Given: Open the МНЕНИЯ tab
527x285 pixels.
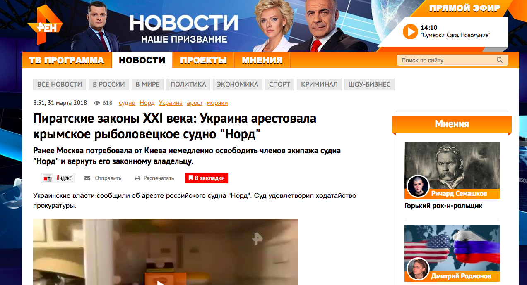Looking at the screenshot, I should click(x=262, y=60).
